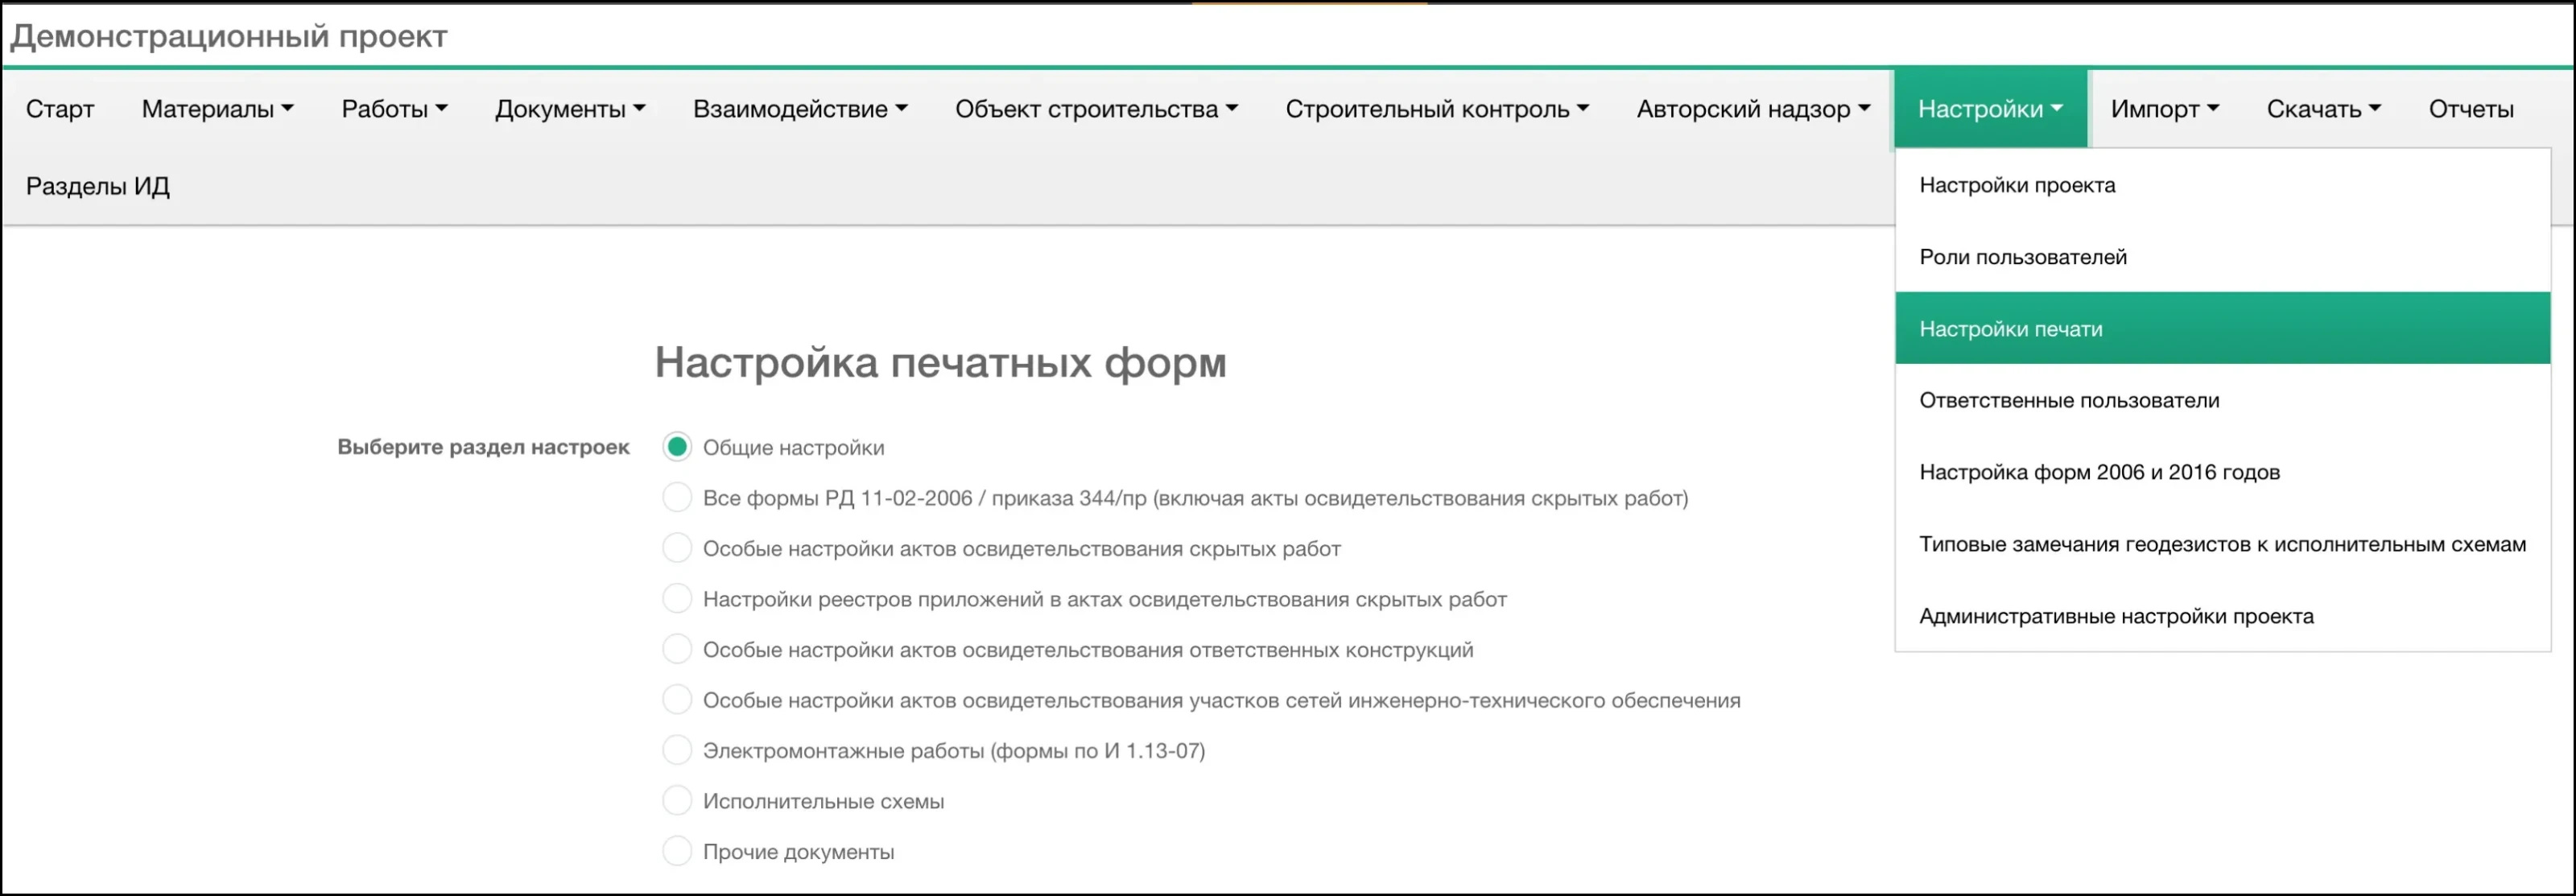This screenshot has width=2576, height=896.
Task: Pick "Настройки реестров приложений" option
Action: [678, 599]
